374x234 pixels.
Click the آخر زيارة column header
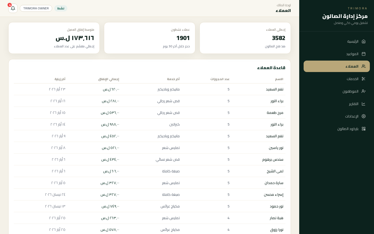click(x=60, y=79)
